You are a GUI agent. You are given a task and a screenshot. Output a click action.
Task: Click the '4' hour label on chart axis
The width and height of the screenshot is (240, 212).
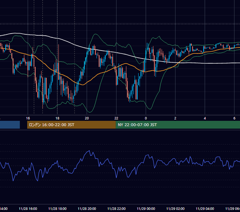click(205, 118)
